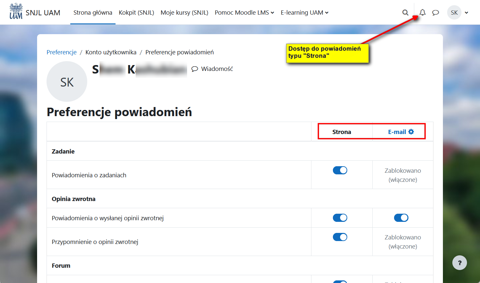Click the Forum section heading
Image resolution: width=480 pixels, height=283 pixels.
click(61, 265)
